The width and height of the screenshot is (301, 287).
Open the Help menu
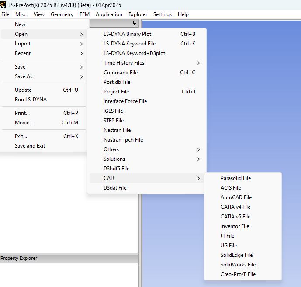[183, 14]
